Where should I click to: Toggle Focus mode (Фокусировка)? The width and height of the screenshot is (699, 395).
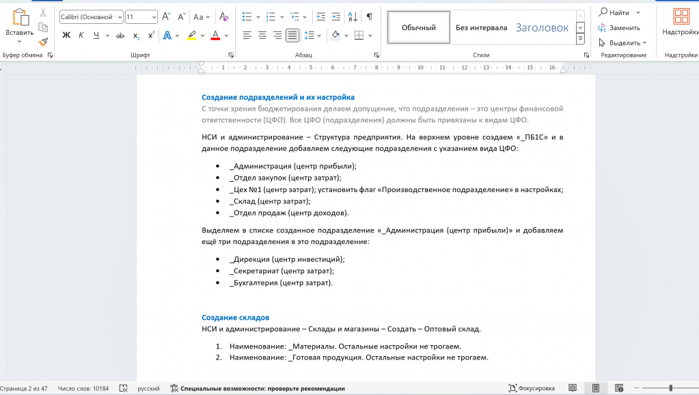(x=532, y=388)
